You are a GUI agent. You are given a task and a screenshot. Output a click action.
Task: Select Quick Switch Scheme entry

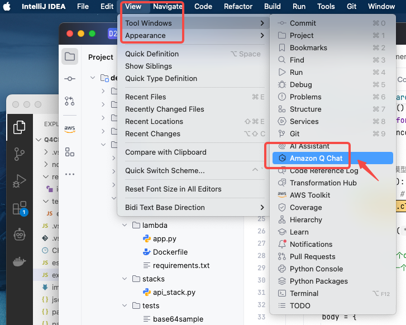point(194,171)
